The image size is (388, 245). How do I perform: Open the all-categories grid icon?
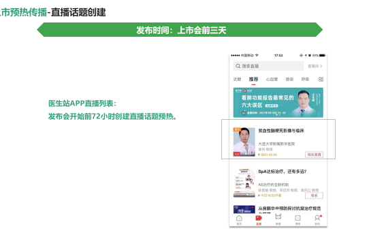(x=321, y=79)
